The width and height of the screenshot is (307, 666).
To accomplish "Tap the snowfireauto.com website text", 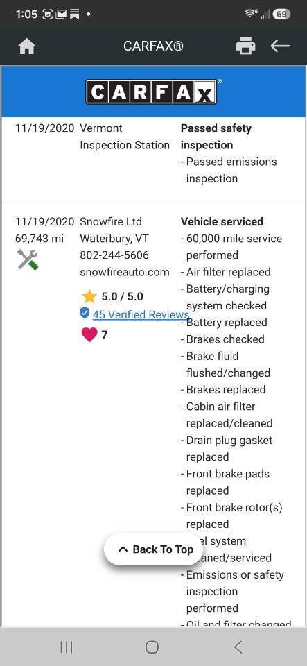I will [x=125, y=272].
